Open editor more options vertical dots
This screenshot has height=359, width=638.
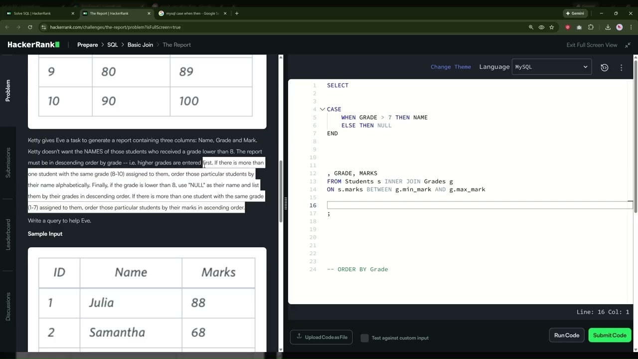click(x=621, y=67)
